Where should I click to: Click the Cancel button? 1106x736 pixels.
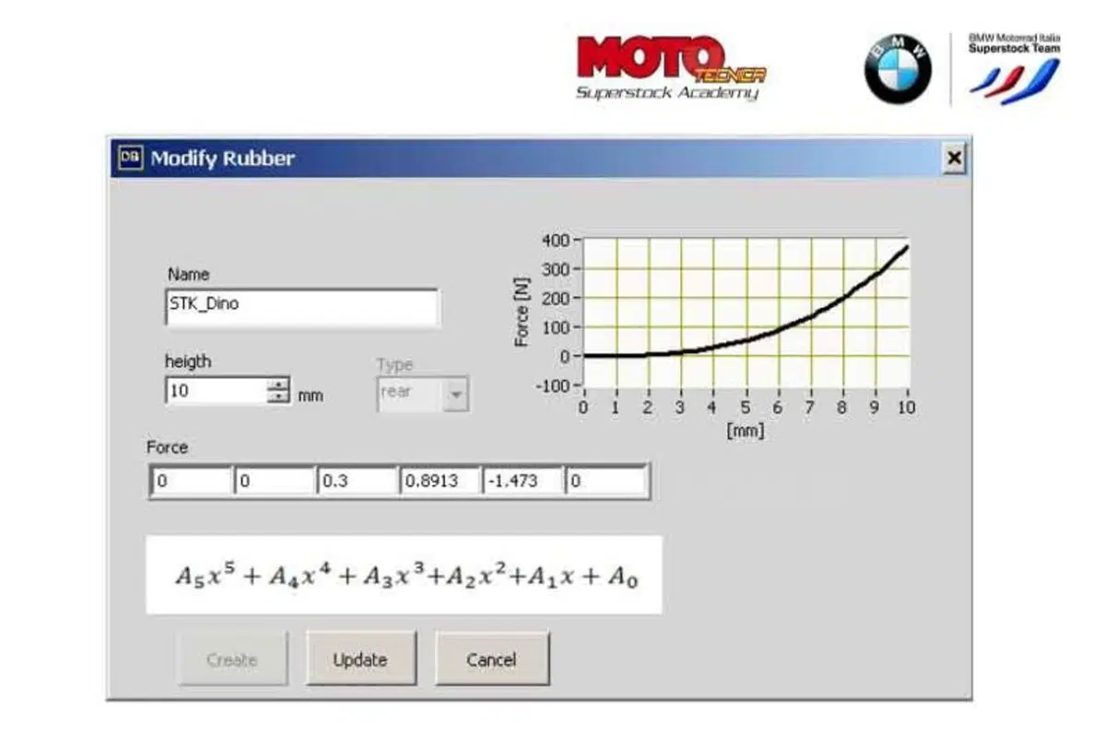(x=491, y=660)
